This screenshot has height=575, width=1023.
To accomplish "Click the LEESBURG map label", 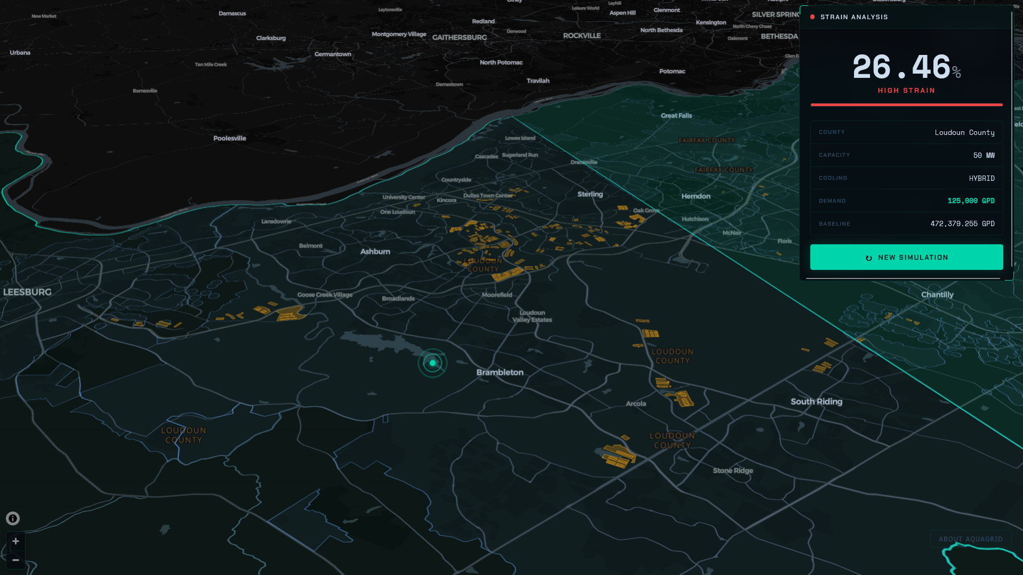I will (27, 292).
